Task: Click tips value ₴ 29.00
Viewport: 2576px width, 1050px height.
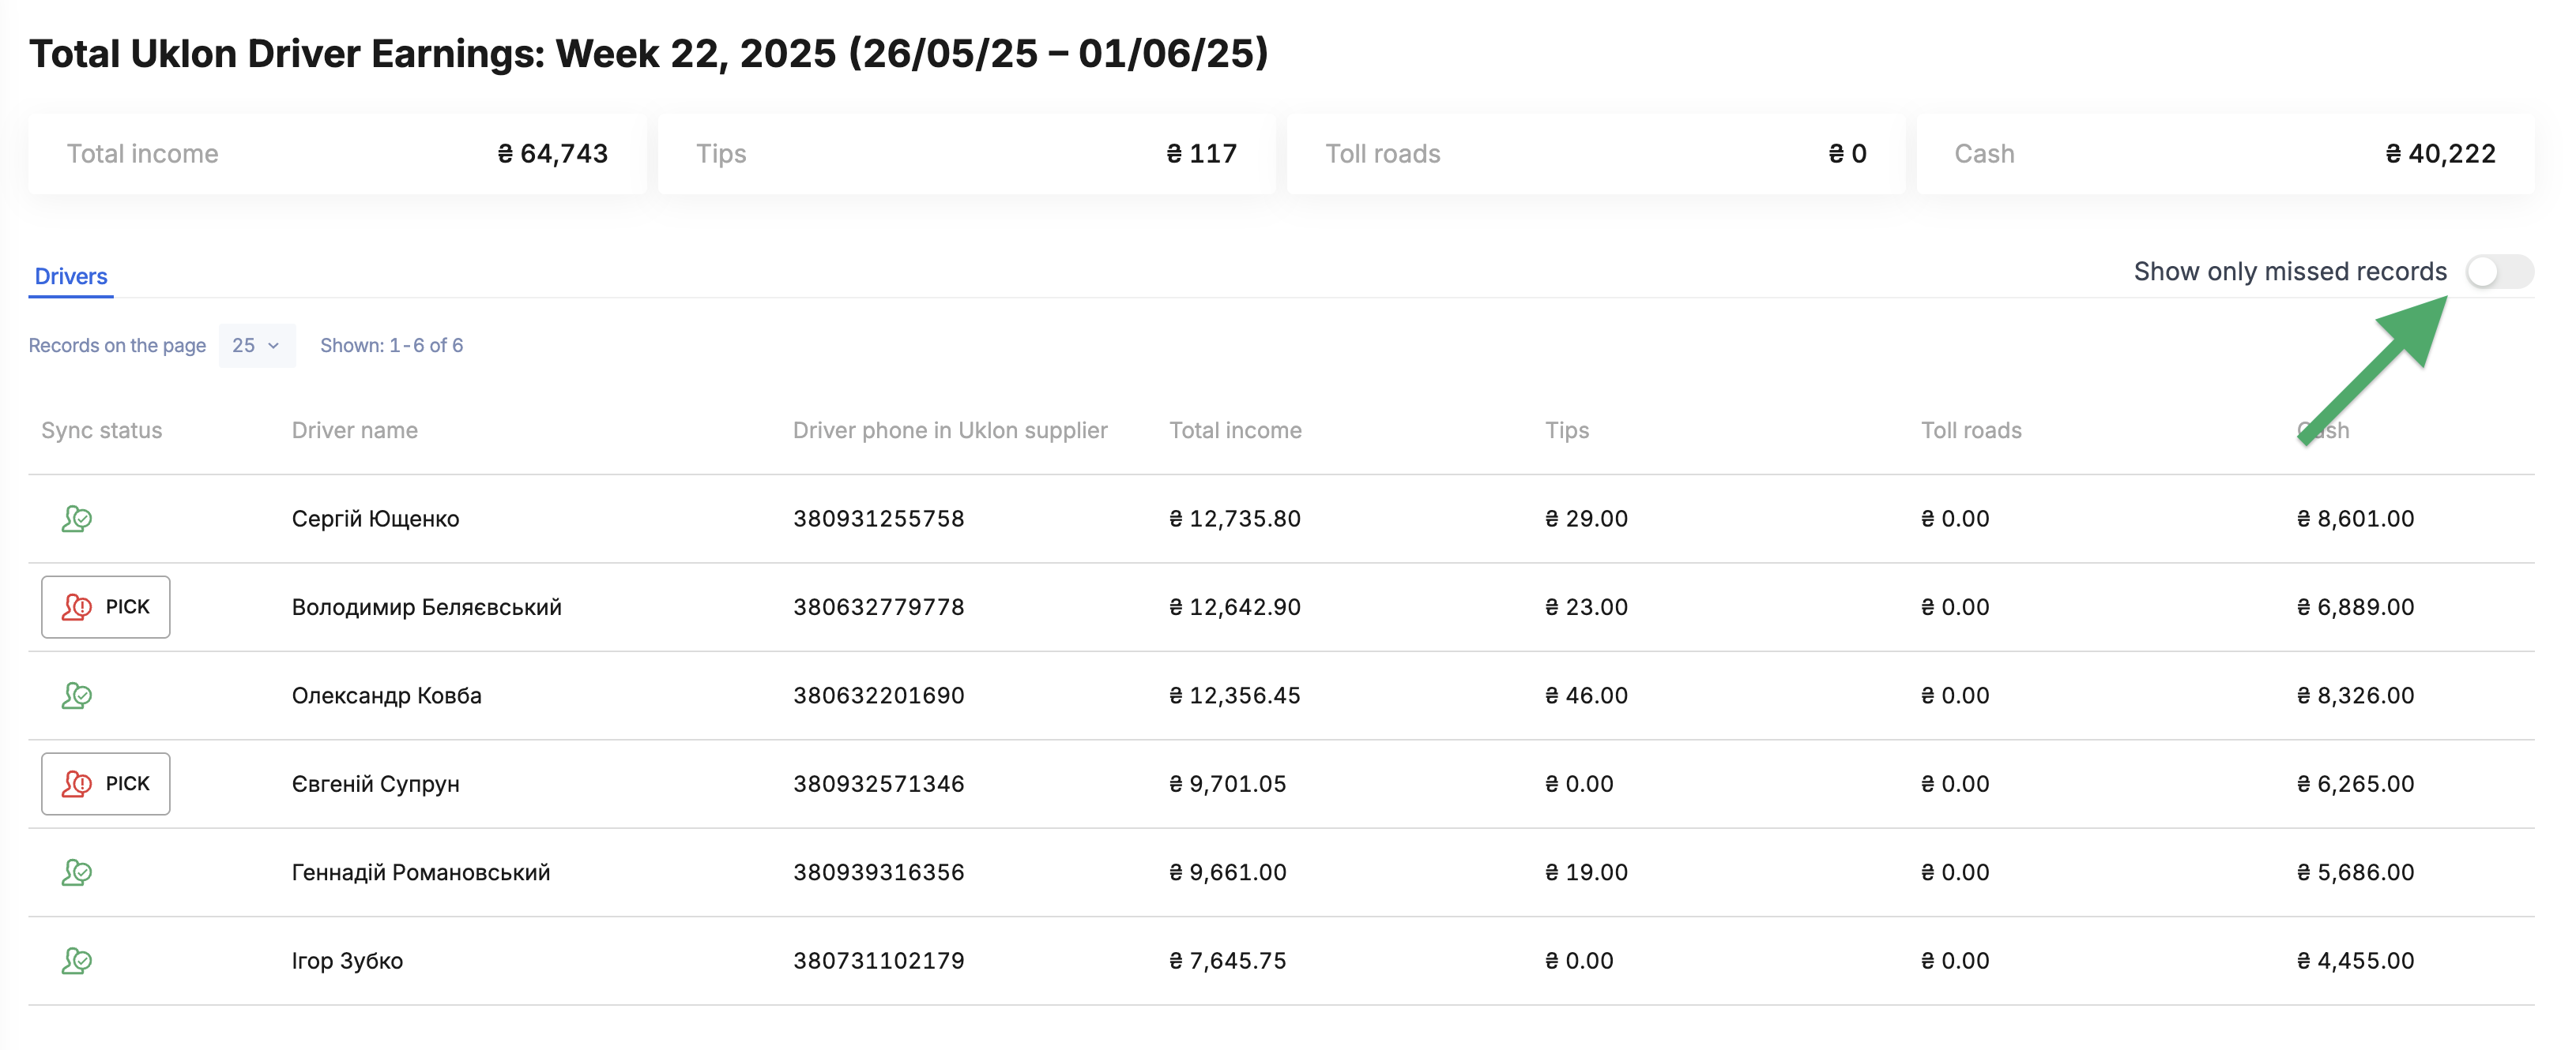Action: coord(1587,519)
